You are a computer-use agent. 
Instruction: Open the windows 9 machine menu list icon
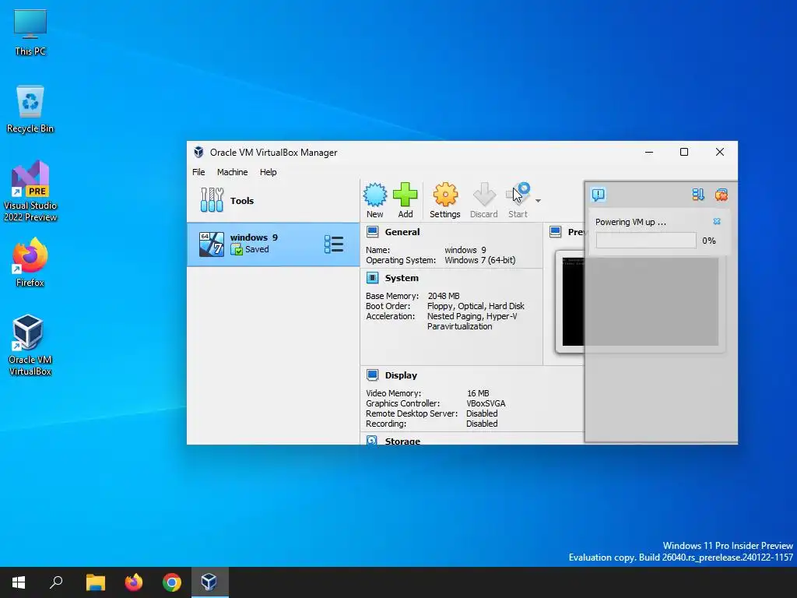coord(333,244)
